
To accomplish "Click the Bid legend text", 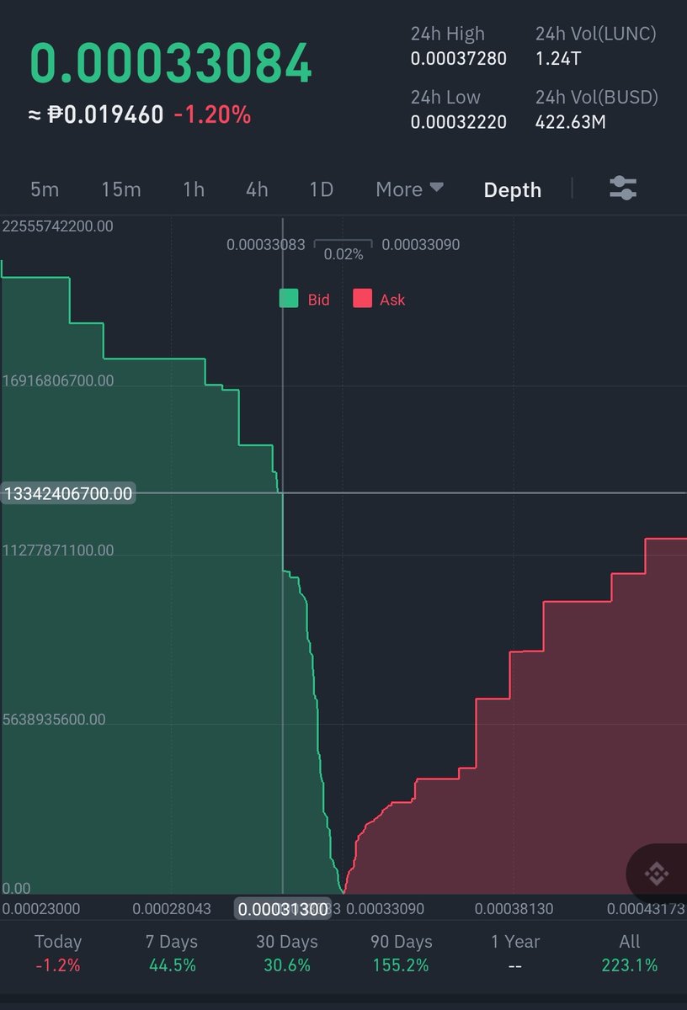I will point(319,300).
